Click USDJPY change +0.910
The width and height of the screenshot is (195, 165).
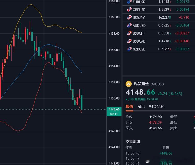tap(184, 17)
